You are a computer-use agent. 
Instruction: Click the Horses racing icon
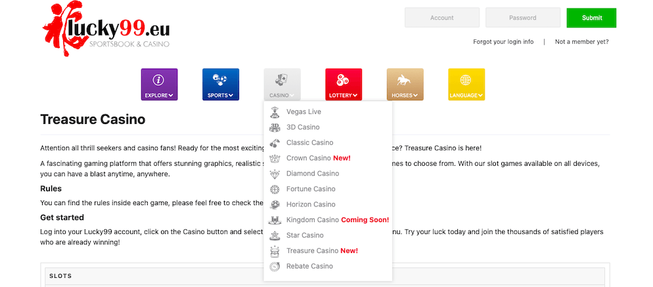tap(405, 80)
